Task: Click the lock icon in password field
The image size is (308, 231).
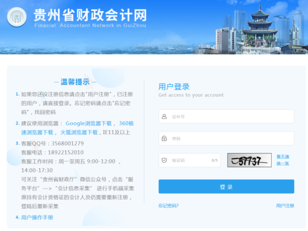Action: click(x=164, y=138)
